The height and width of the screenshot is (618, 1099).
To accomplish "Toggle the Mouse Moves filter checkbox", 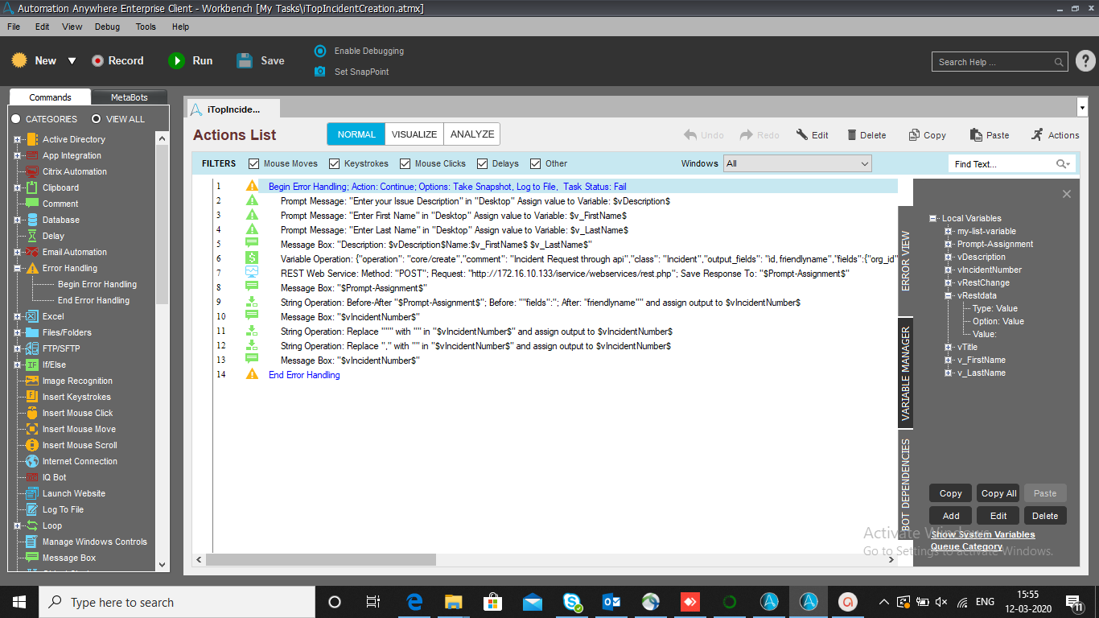I will coord(254,163).
